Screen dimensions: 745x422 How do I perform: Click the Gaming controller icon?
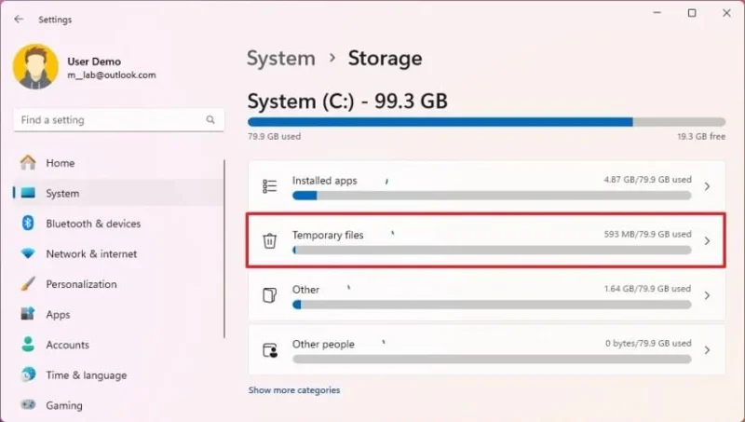point(28,405)
